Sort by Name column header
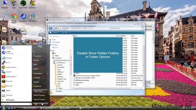Image resolution: width=196 pixels, height=110 pixels. point(94,36)
